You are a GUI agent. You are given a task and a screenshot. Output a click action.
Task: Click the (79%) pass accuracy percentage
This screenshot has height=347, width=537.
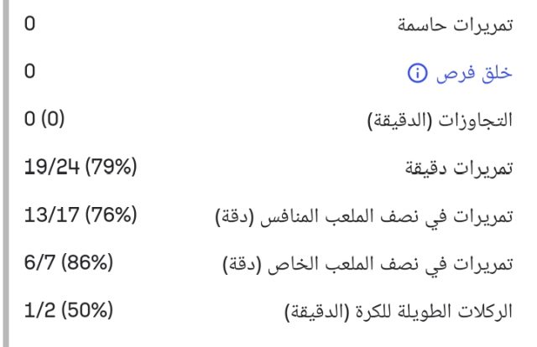click(112, 169)
